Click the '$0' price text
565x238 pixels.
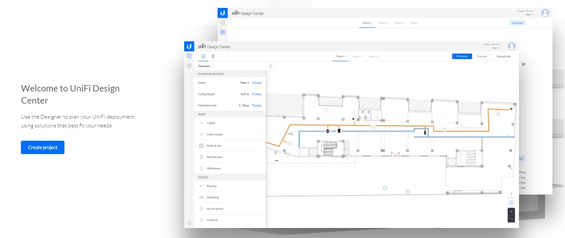[x=523, y=64]
